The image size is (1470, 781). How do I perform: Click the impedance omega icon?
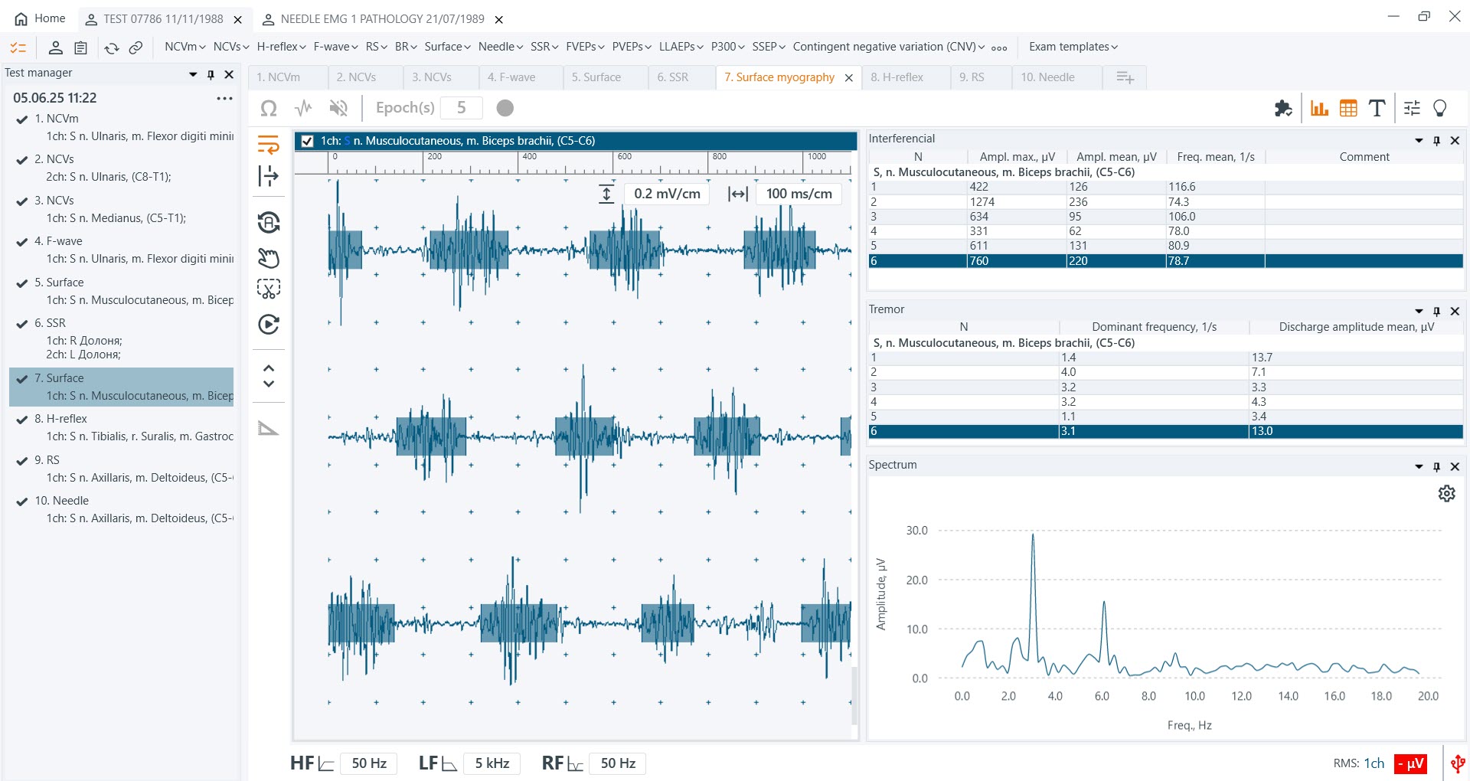pyautogui.click(x=269, y=108)
